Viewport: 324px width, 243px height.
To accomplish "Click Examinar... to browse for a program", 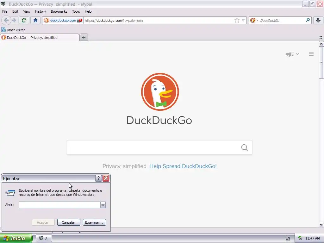I will click(x=94, y=222).
